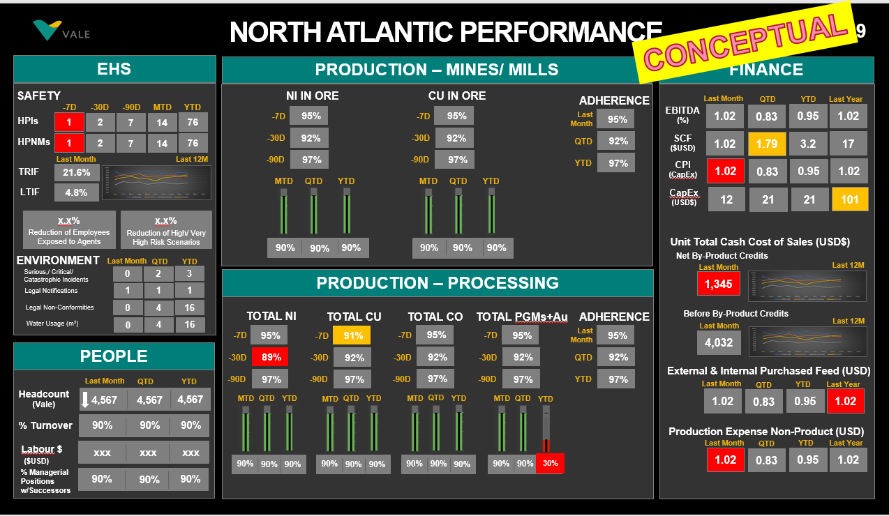Click the CU IN ORE -30D 92% cell
The width and height of the screenshot is (889, 516).
(x=456, y=138)
